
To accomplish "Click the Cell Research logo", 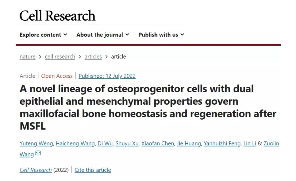I will coord(57,16).
